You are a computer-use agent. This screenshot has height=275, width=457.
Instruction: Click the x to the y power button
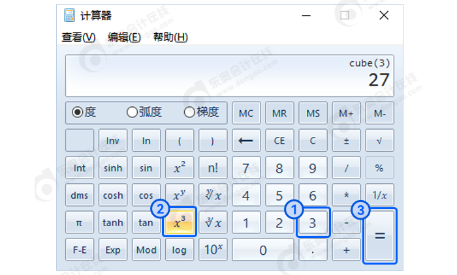pyautogui.click(x=180, y=195)
